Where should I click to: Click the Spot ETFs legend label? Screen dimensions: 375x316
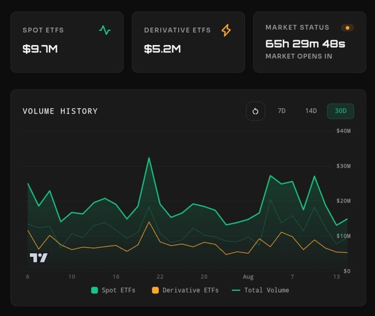pos(119,290)
